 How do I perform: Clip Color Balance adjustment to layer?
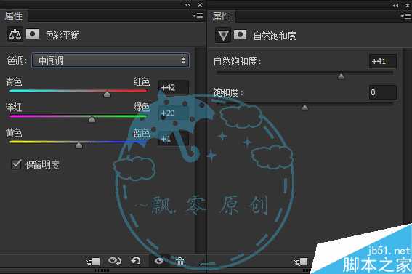[x=93, y=262]
